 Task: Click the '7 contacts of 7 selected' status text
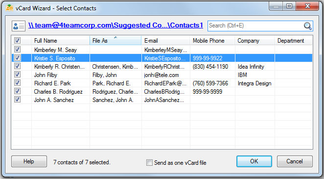click(x=82, y=162)
